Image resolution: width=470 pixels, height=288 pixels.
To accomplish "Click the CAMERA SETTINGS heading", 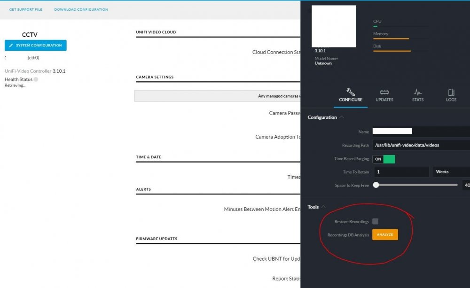I will 155,77.
